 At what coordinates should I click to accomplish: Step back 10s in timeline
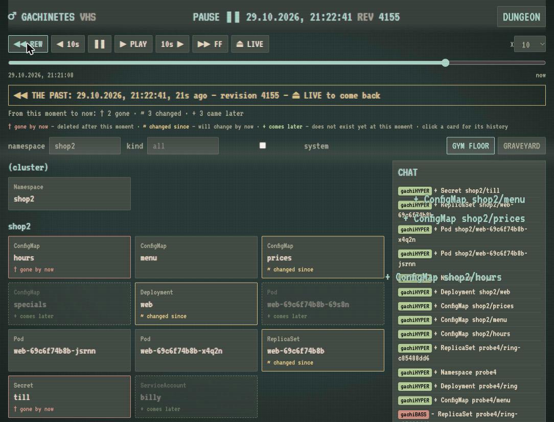[x=68, y=44]
